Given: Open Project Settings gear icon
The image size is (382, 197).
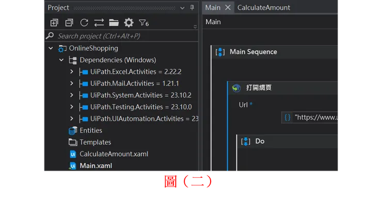Looking at the screenshot, I should (x=129, y=23).
